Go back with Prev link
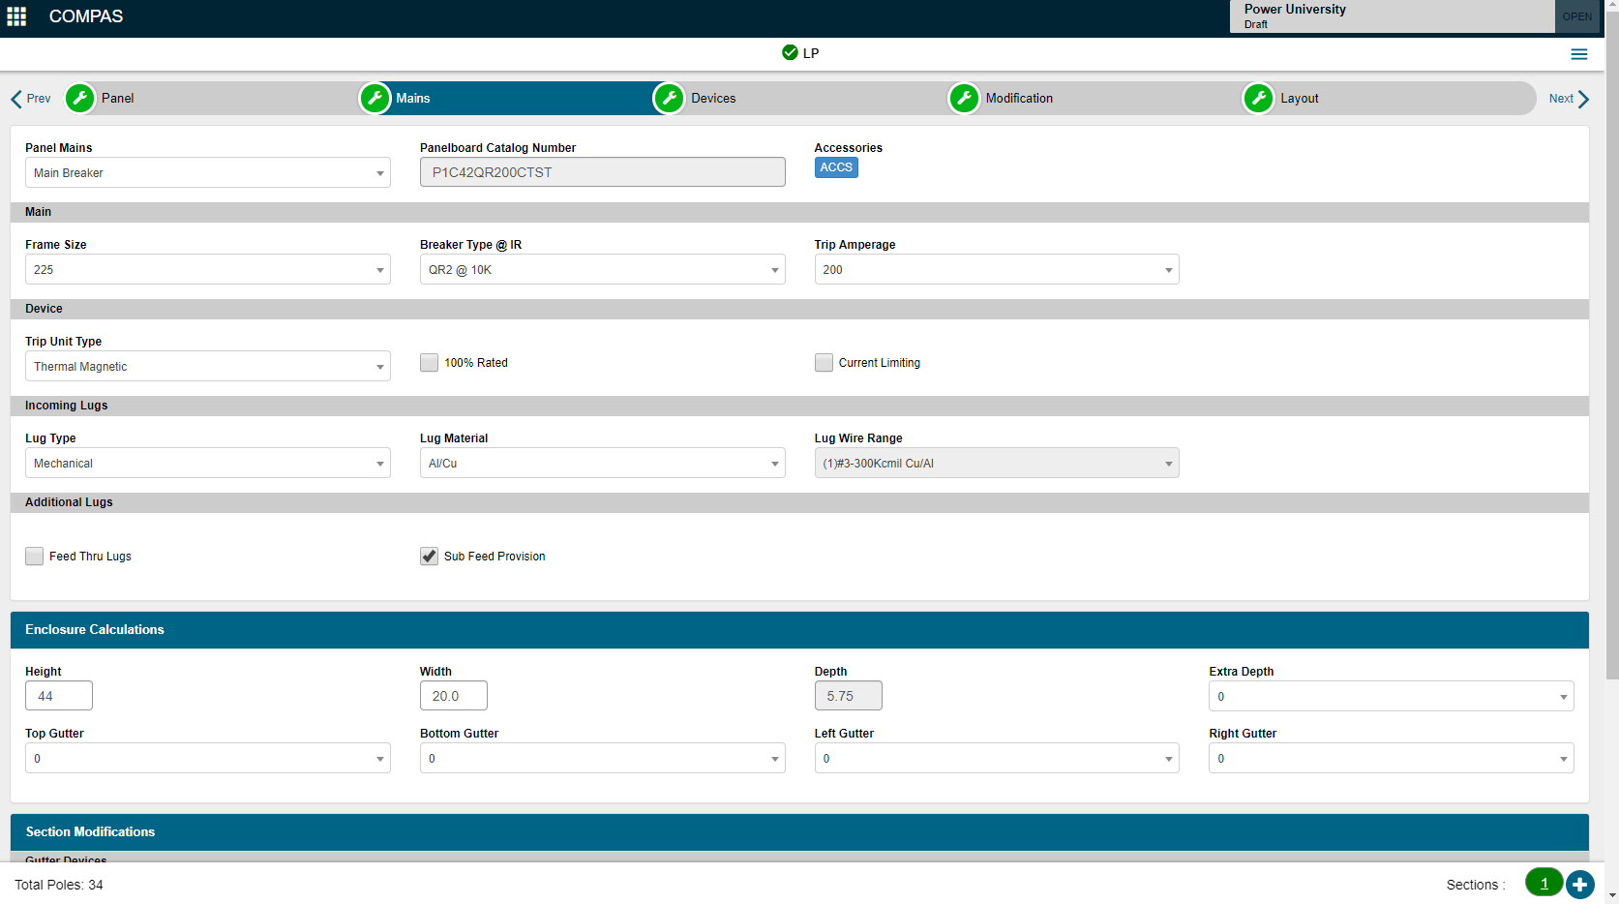The width and height of the screenshot is (1619, 904). 31,99
